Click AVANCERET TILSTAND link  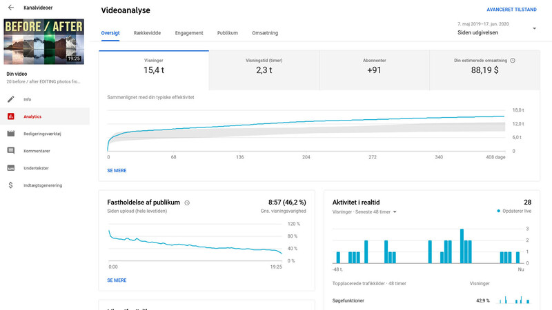(x=511, y=10)
